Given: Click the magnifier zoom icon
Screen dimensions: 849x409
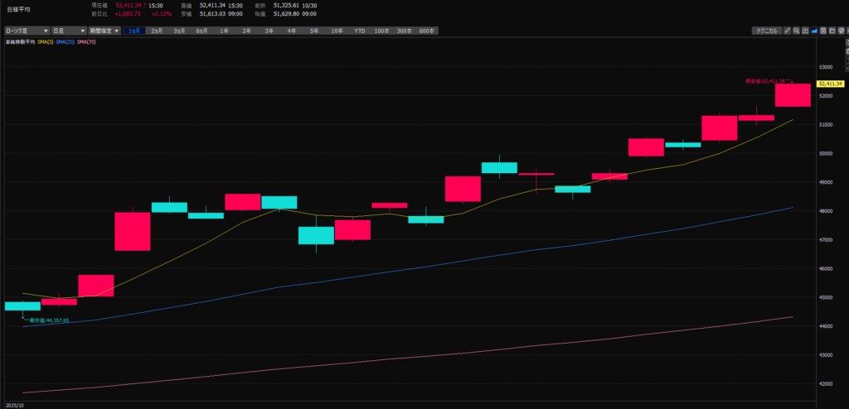Looking at the screenshot, I should (796, 31).
